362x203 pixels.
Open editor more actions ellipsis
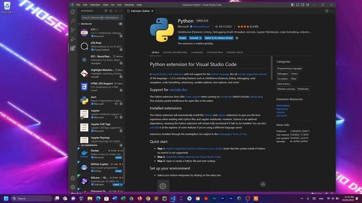click(x=332, y=11)
